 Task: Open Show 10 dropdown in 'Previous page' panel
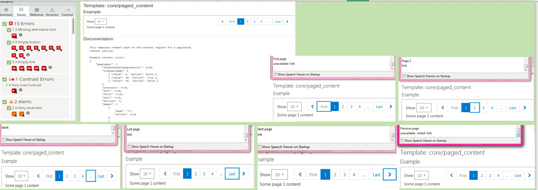coord(422,175)
